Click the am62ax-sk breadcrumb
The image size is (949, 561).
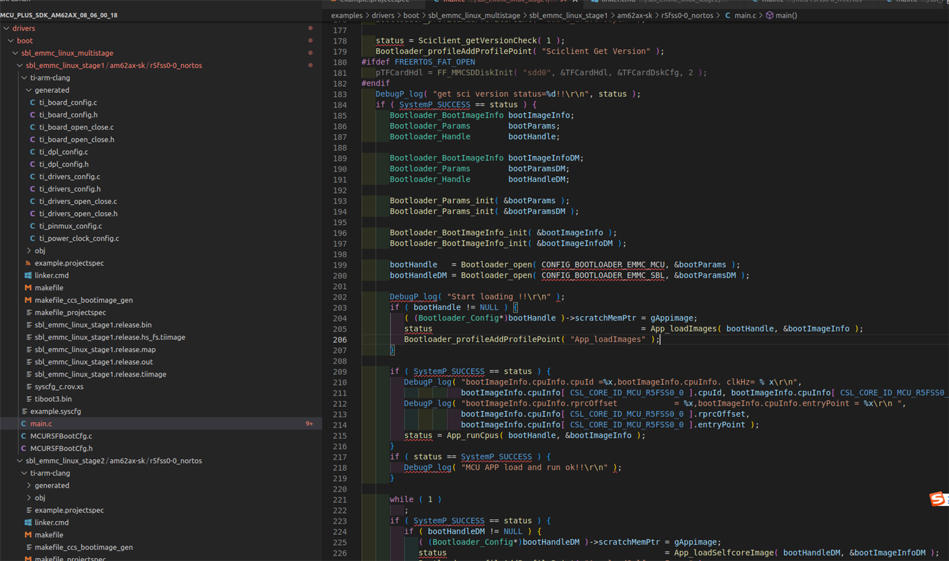(x=635, y=15)
